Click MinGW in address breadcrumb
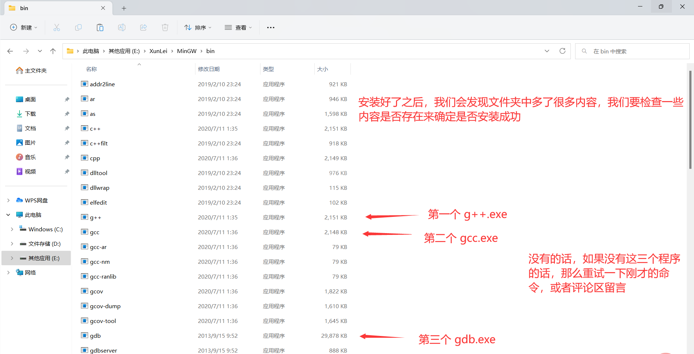 pos(187,51)
